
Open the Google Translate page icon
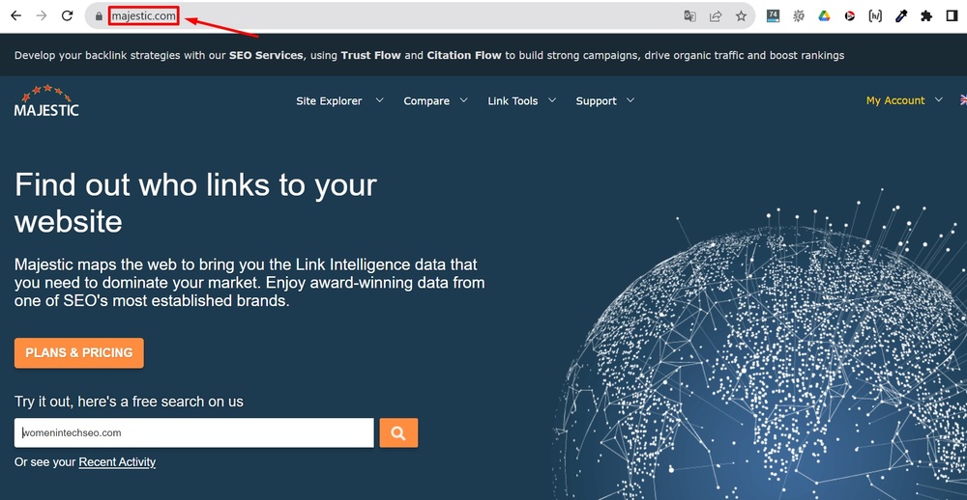pos(690,16)
